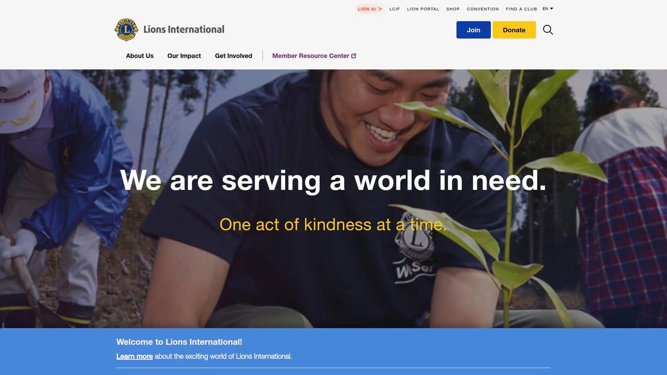
Task: Click external-link icon beside Member Resource Center
Action: click(x=354, y=56)
